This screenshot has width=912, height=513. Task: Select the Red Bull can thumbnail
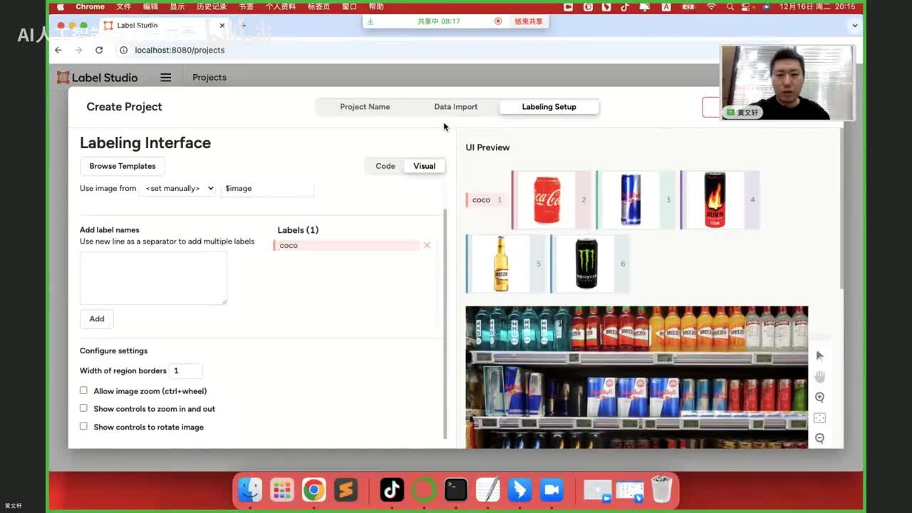pos(636,200)
